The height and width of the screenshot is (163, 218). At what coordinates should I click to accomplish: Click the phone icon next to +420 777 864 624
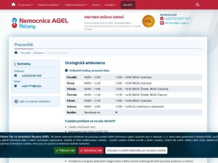point(16,86)
